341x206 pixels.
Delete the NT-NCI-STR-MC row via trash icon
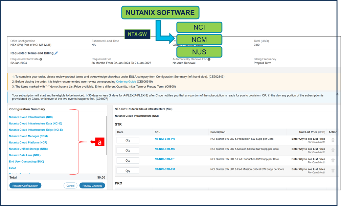click(333, 150)
